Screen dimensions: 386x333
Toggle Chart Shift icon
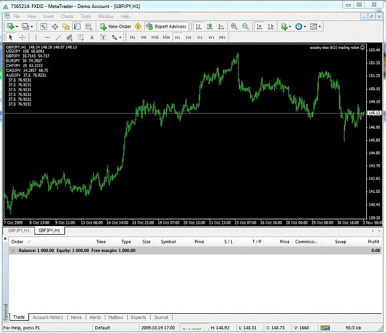271,27
